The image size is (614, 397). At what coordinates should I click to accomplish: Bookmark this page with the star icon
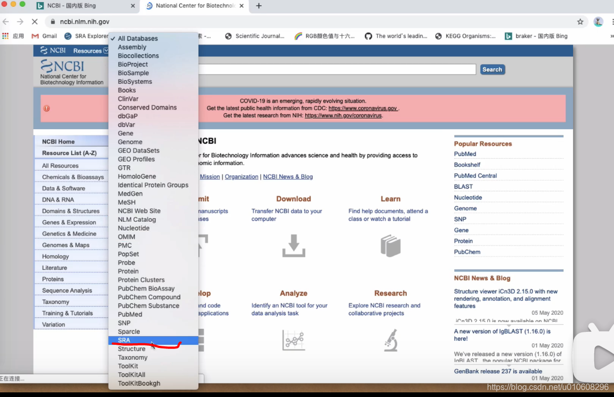(580, 22)
